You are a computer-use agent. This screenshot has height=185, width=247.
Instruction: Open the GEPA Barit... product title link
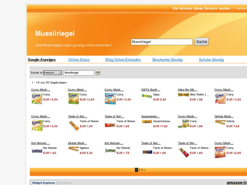click(x=151, y=90)
